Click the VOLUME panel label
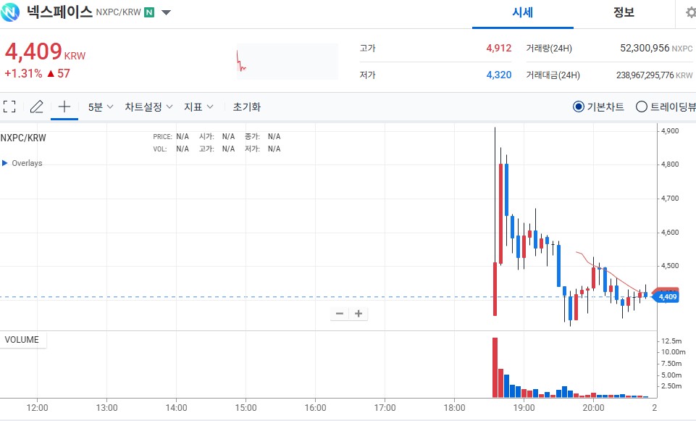696x421 pixels. [x=22, y=340]
